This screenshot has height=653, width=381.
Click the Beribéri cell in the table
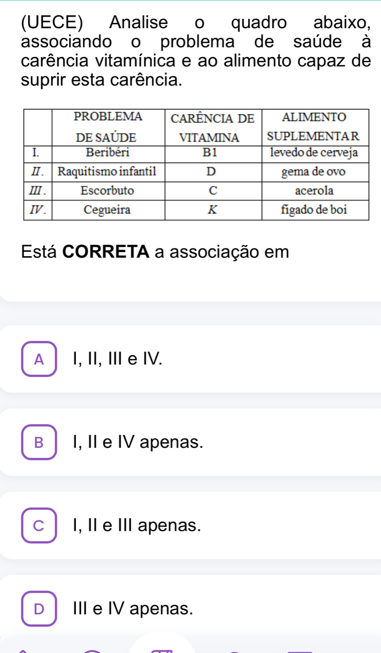pos(108,153)
